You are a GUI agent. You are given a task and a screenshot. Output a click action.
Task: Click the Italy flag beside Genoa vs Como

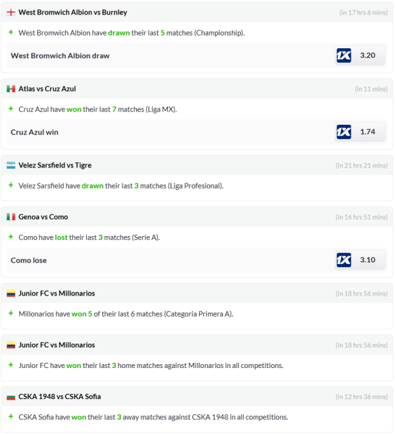point(11,217)
